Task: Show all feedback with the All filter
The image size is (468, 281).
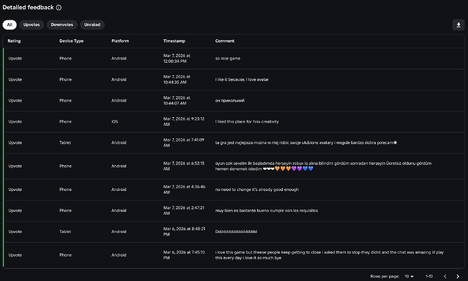Action: tap(9, 24)
